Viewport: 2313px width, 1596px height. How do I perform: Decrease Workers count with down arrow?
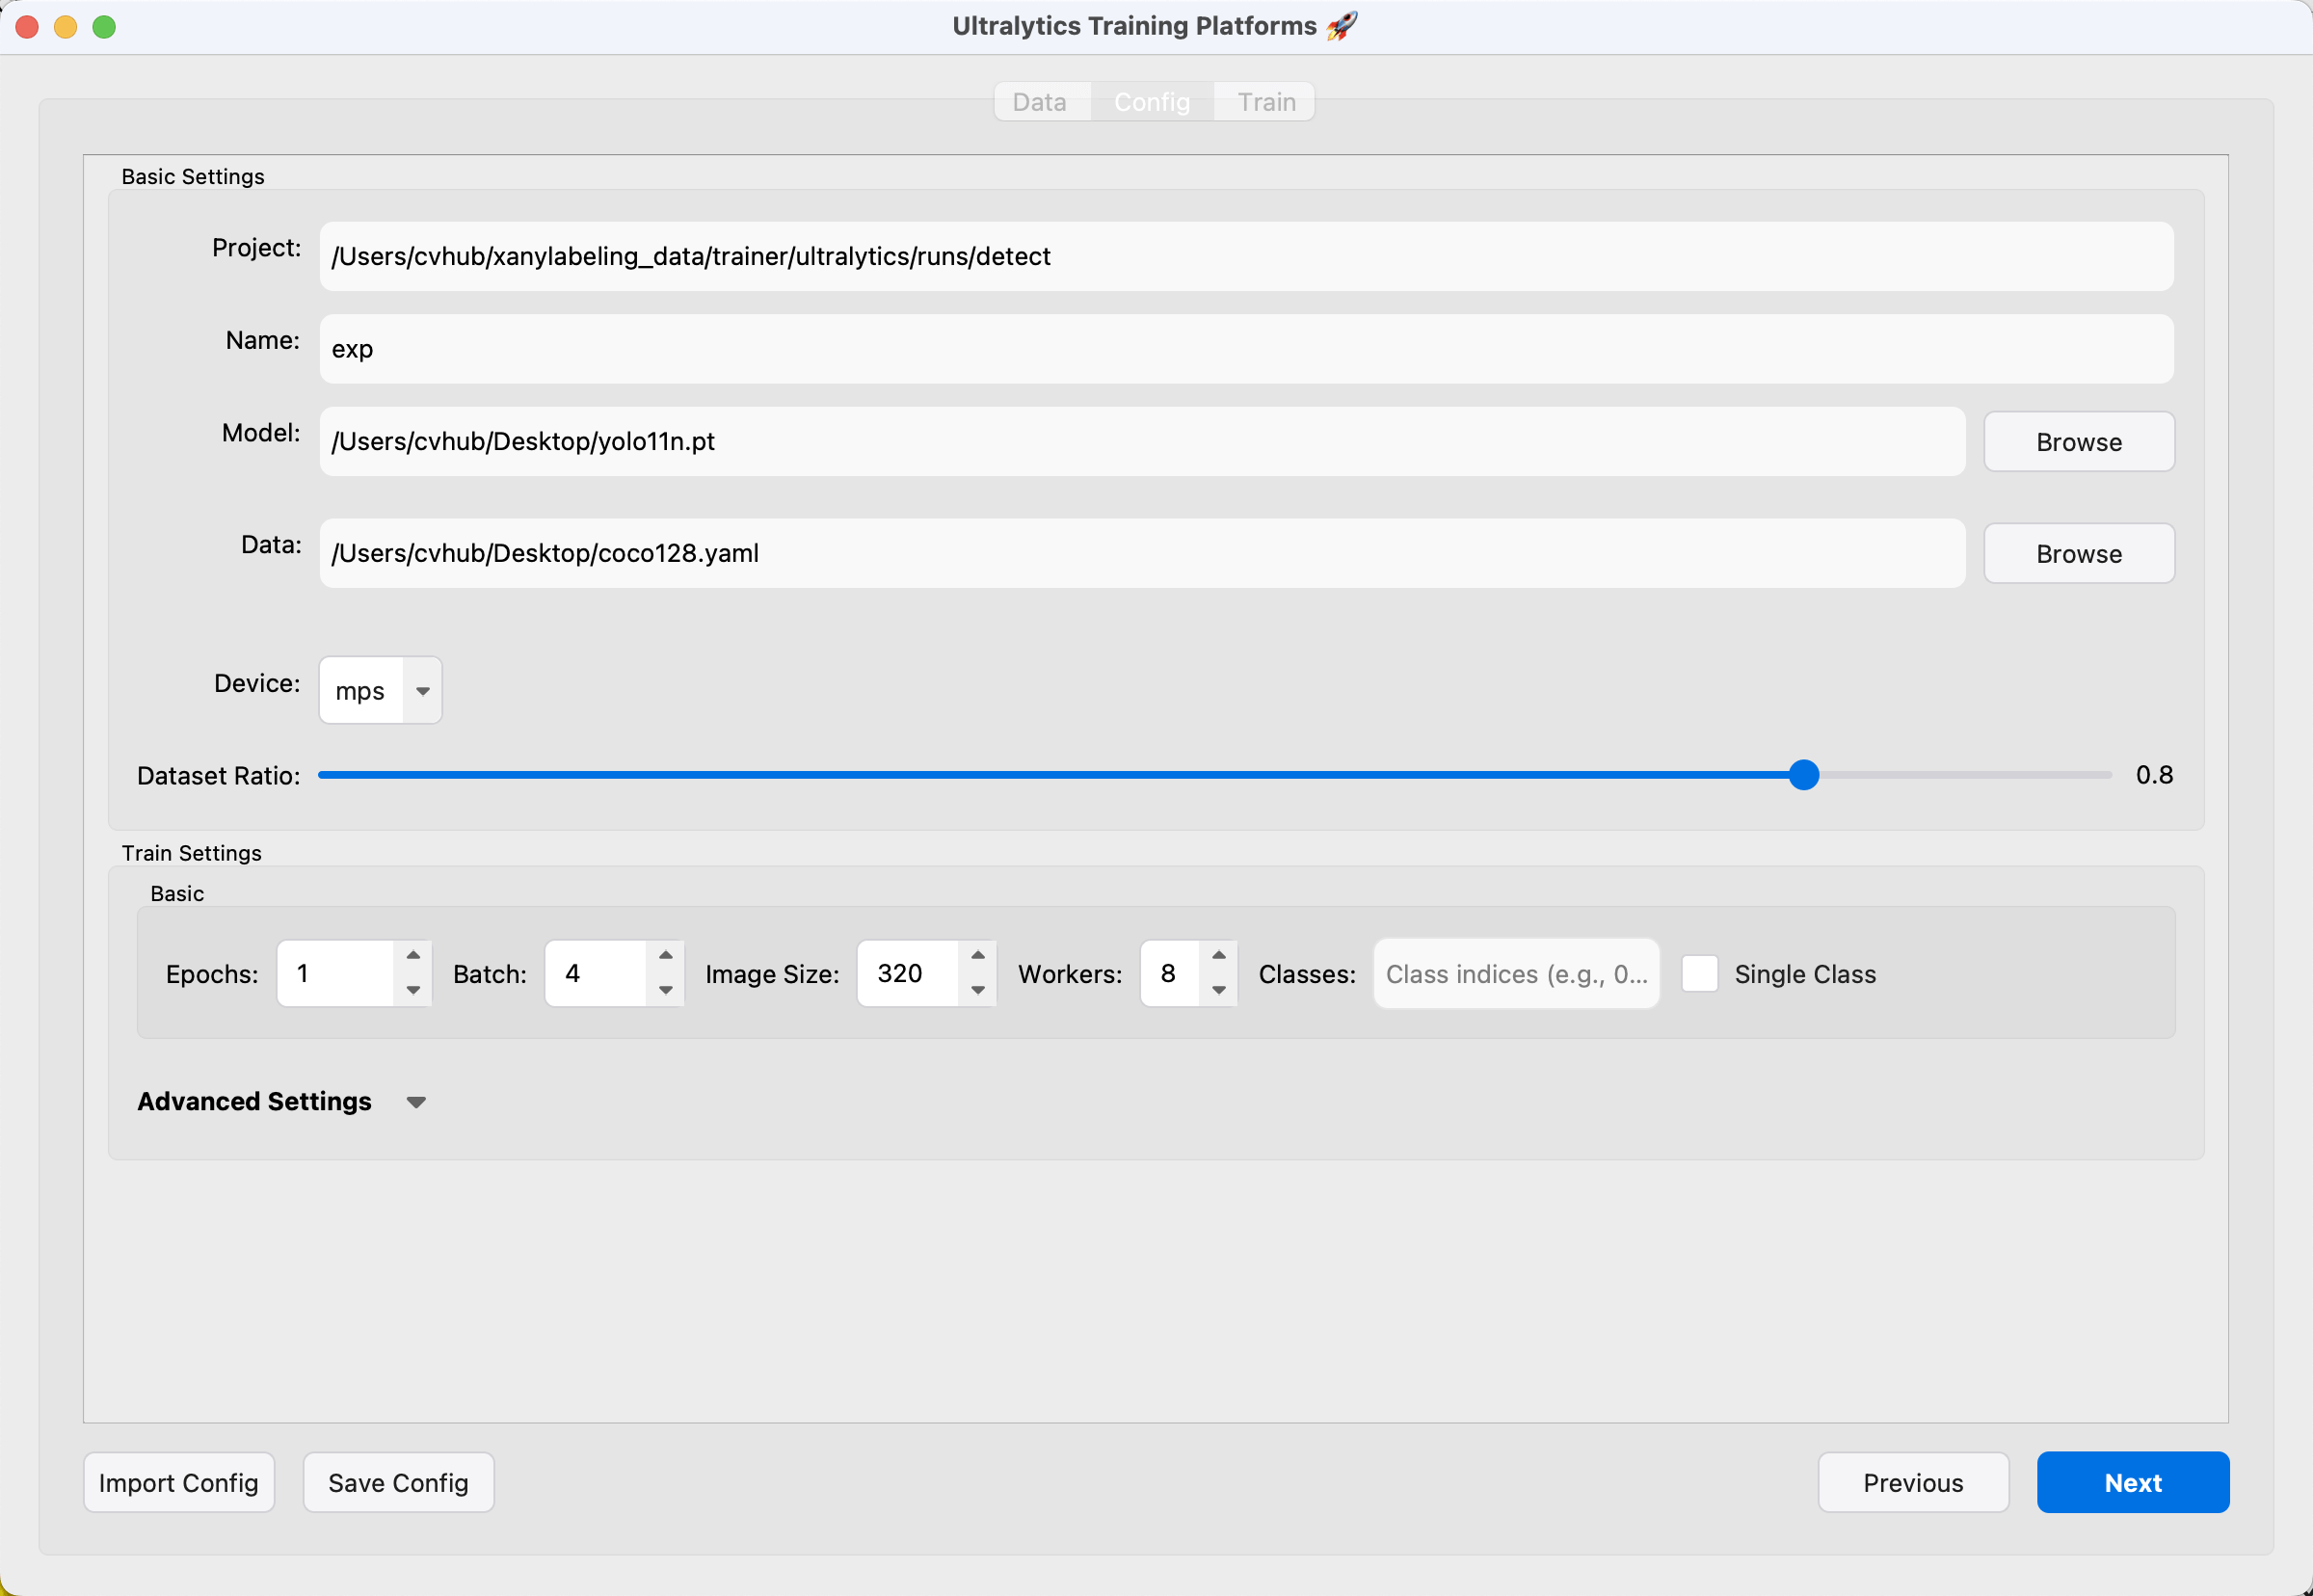point(1219,990)
